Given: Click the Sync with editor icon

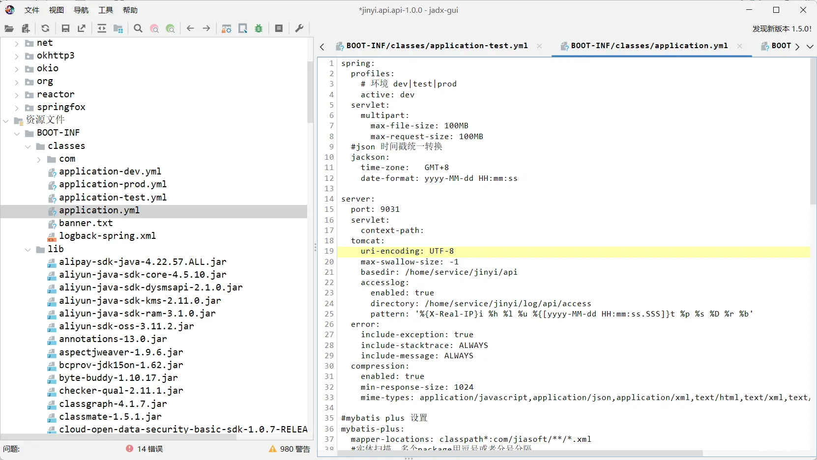Looking at the screenshot, I should point(102,29).
